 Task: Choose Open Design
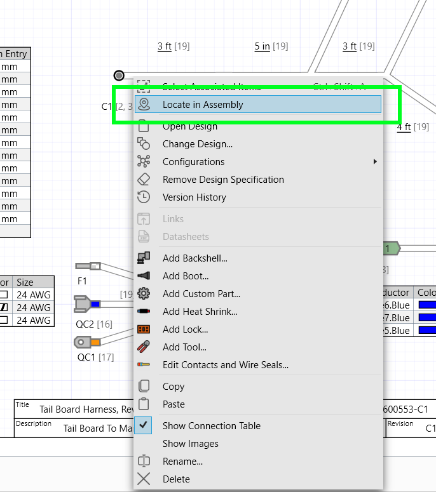coord(258,126)
